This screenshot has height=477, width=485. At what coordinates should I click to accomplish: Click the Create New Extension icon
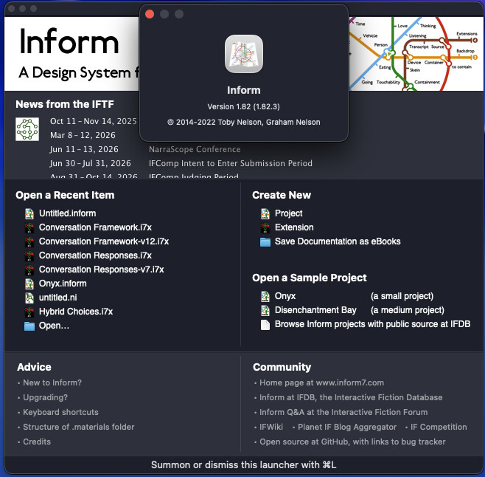(265, 227)
